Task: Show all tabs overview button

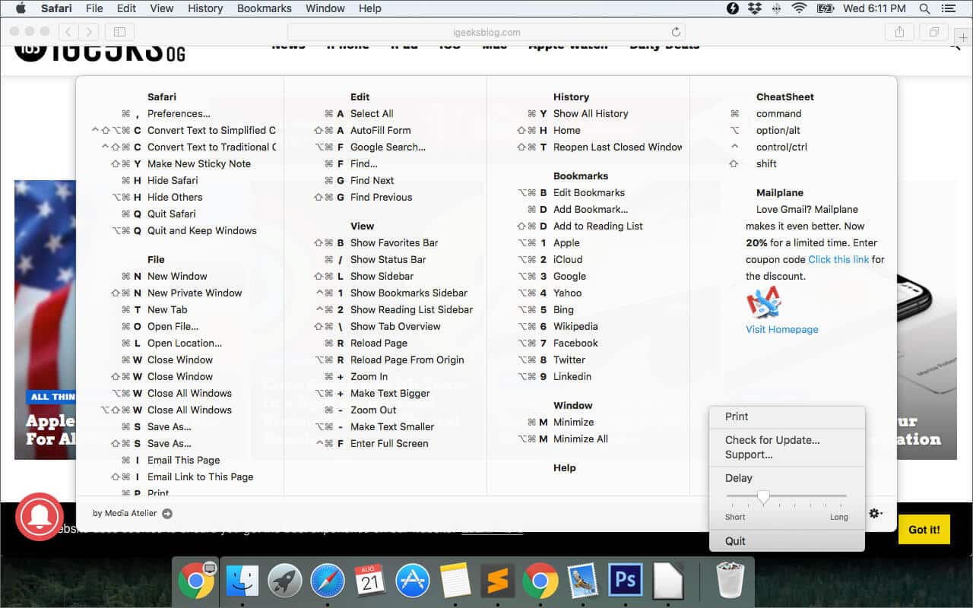Action: click(x=933, y=32)
